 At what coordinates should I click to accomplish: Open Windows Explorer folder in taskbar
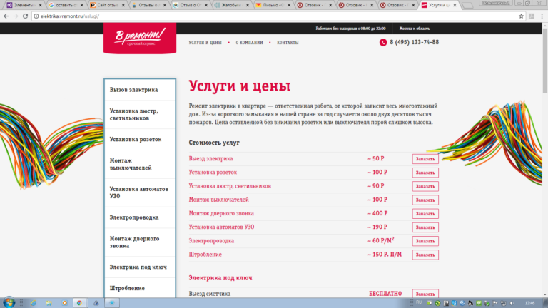click(x=49, y=303)
